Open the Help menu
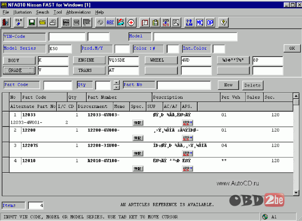This screenshot has width=302, height=221. coord(99,12)
